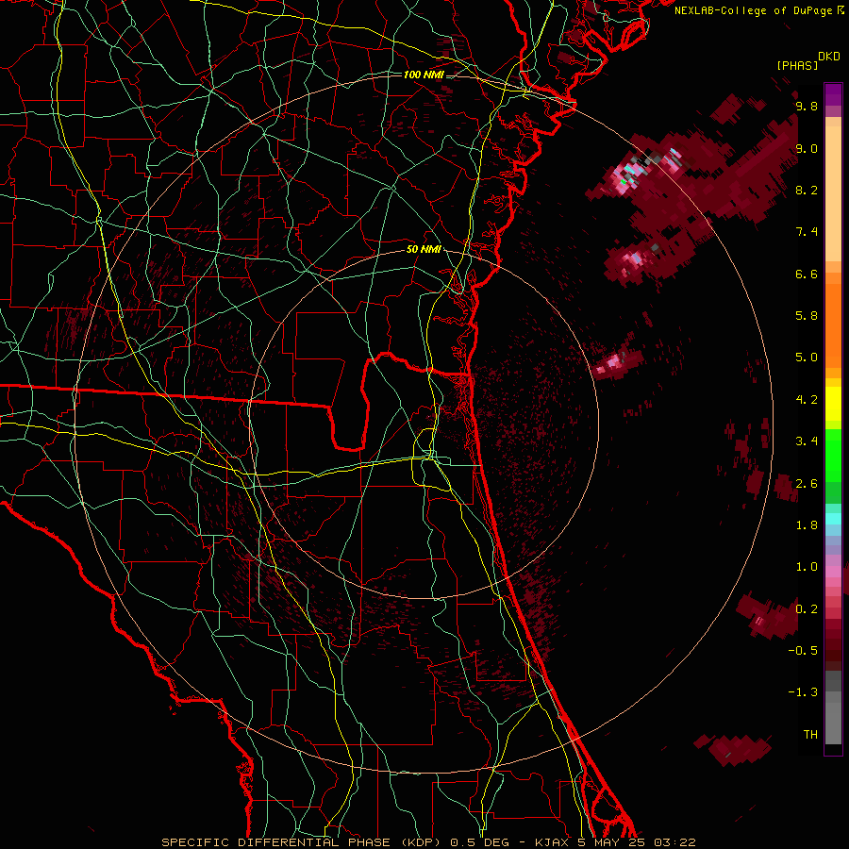Click the -0.5 scale value
The image size is (849, 849).
coord(803,651)
